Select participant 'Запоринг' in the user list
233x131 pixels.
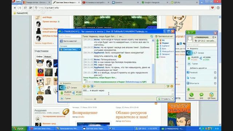click(x=166, y=54)
